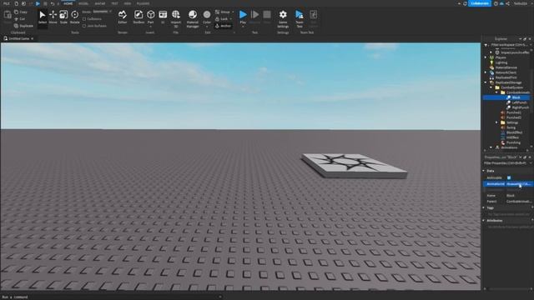Duplicate the selection

click(x=23, y=26)
